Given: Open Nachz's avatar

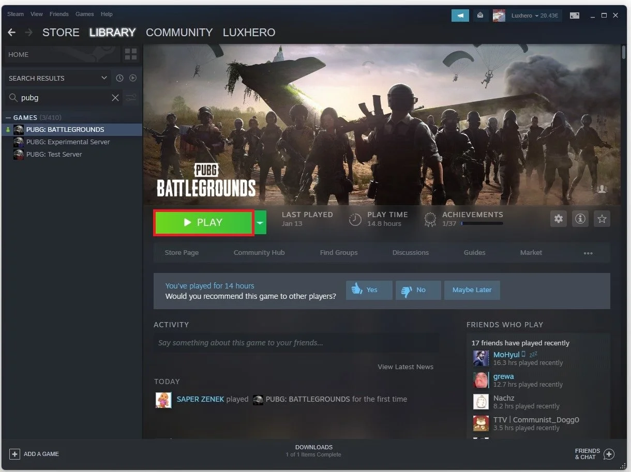Looking at the screenshot, I should [x=481, y=402].
